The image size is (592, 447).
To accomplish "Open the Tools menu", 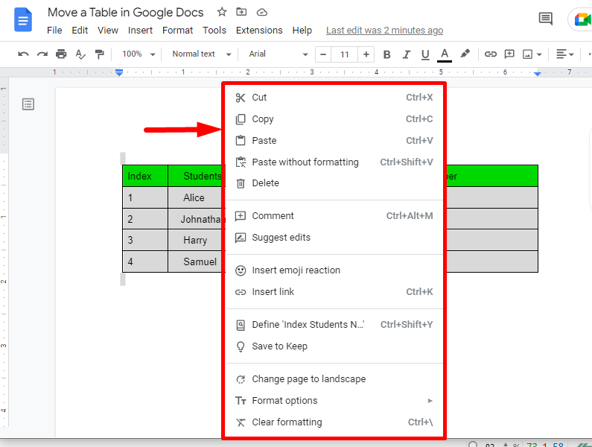I will point(214,31).
